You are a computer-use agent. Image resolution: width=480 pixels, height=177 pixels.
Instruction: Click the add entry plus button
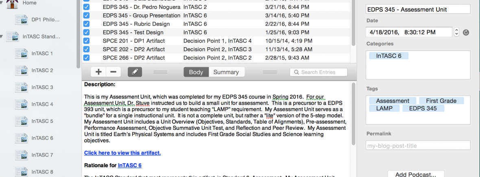coord(98,72)
